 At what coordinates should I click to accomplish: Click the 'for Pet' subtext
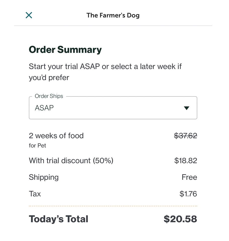(37, 145)
